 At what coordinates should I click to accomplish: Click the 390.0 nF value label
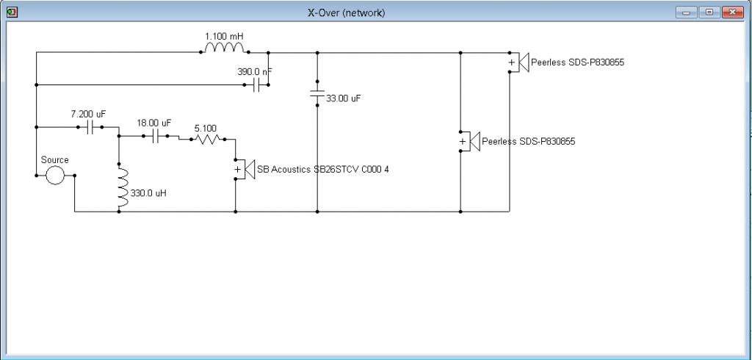tap(255, 71)
